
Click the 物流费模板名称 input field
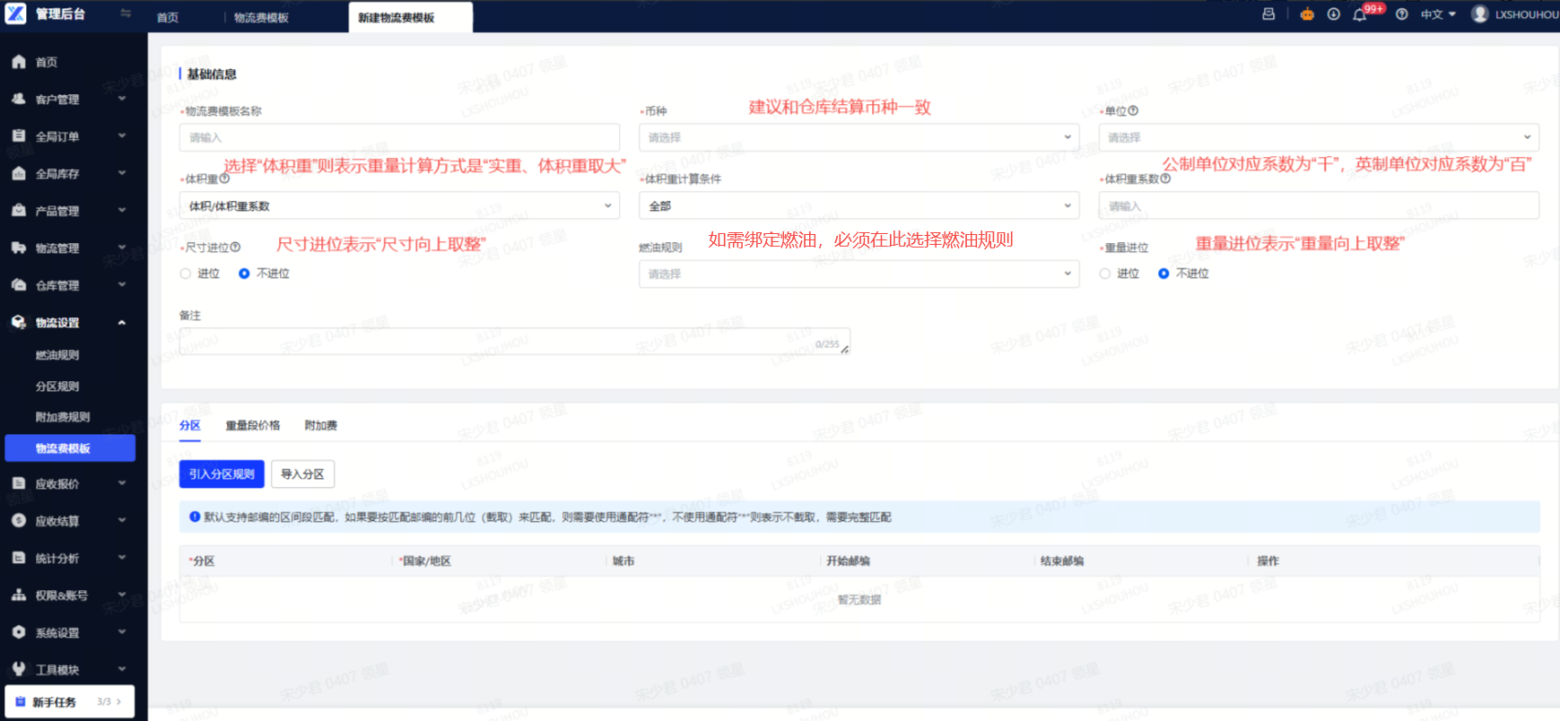[x=399, y=137]
